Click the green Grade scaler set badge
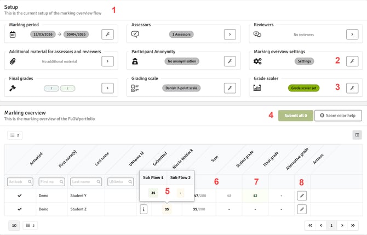 click(304, 88)
